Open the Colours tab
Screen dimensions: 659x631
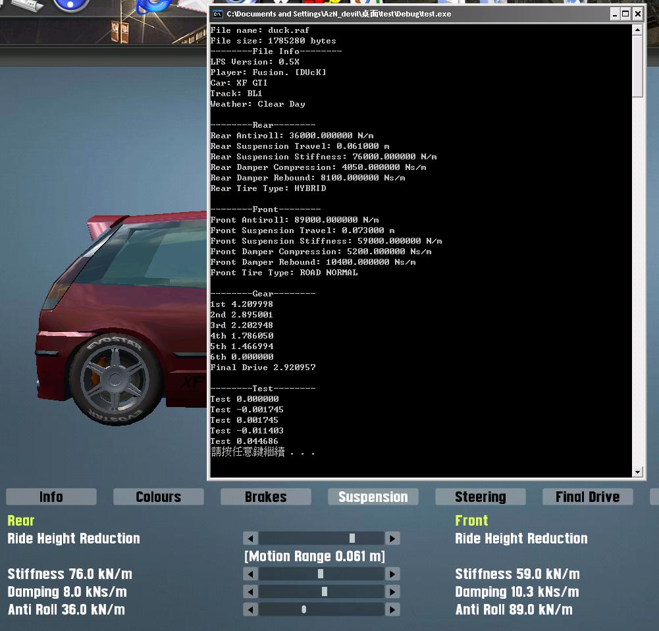coord(159,497)
